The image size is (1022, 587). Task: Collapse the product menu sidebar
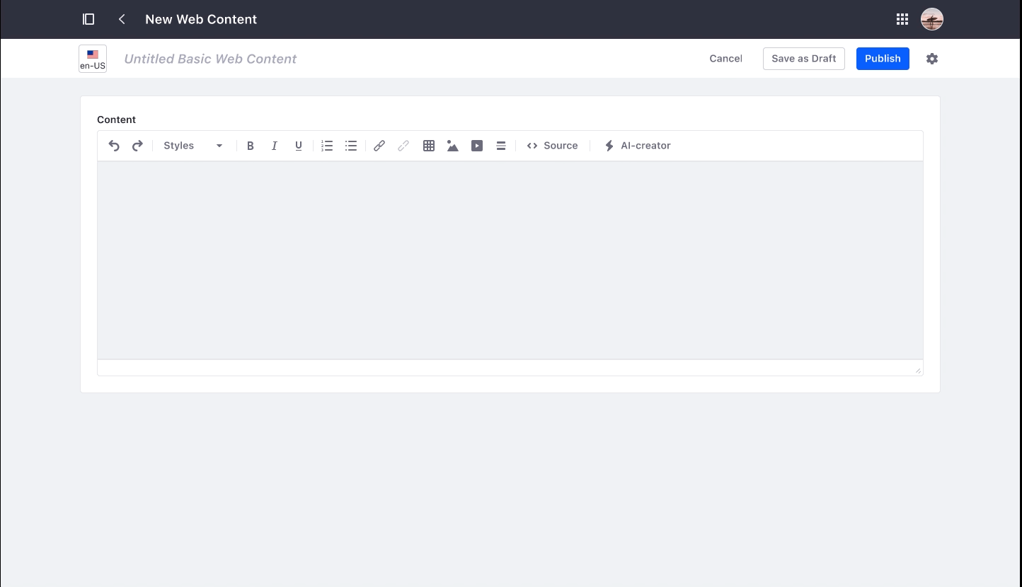[x=88, y=19]
